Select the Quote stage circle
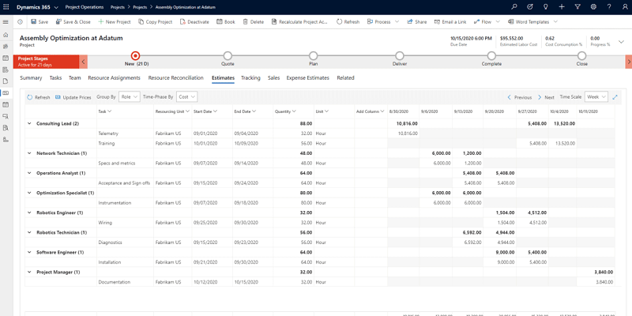The image size is (632, 316). 228,56
